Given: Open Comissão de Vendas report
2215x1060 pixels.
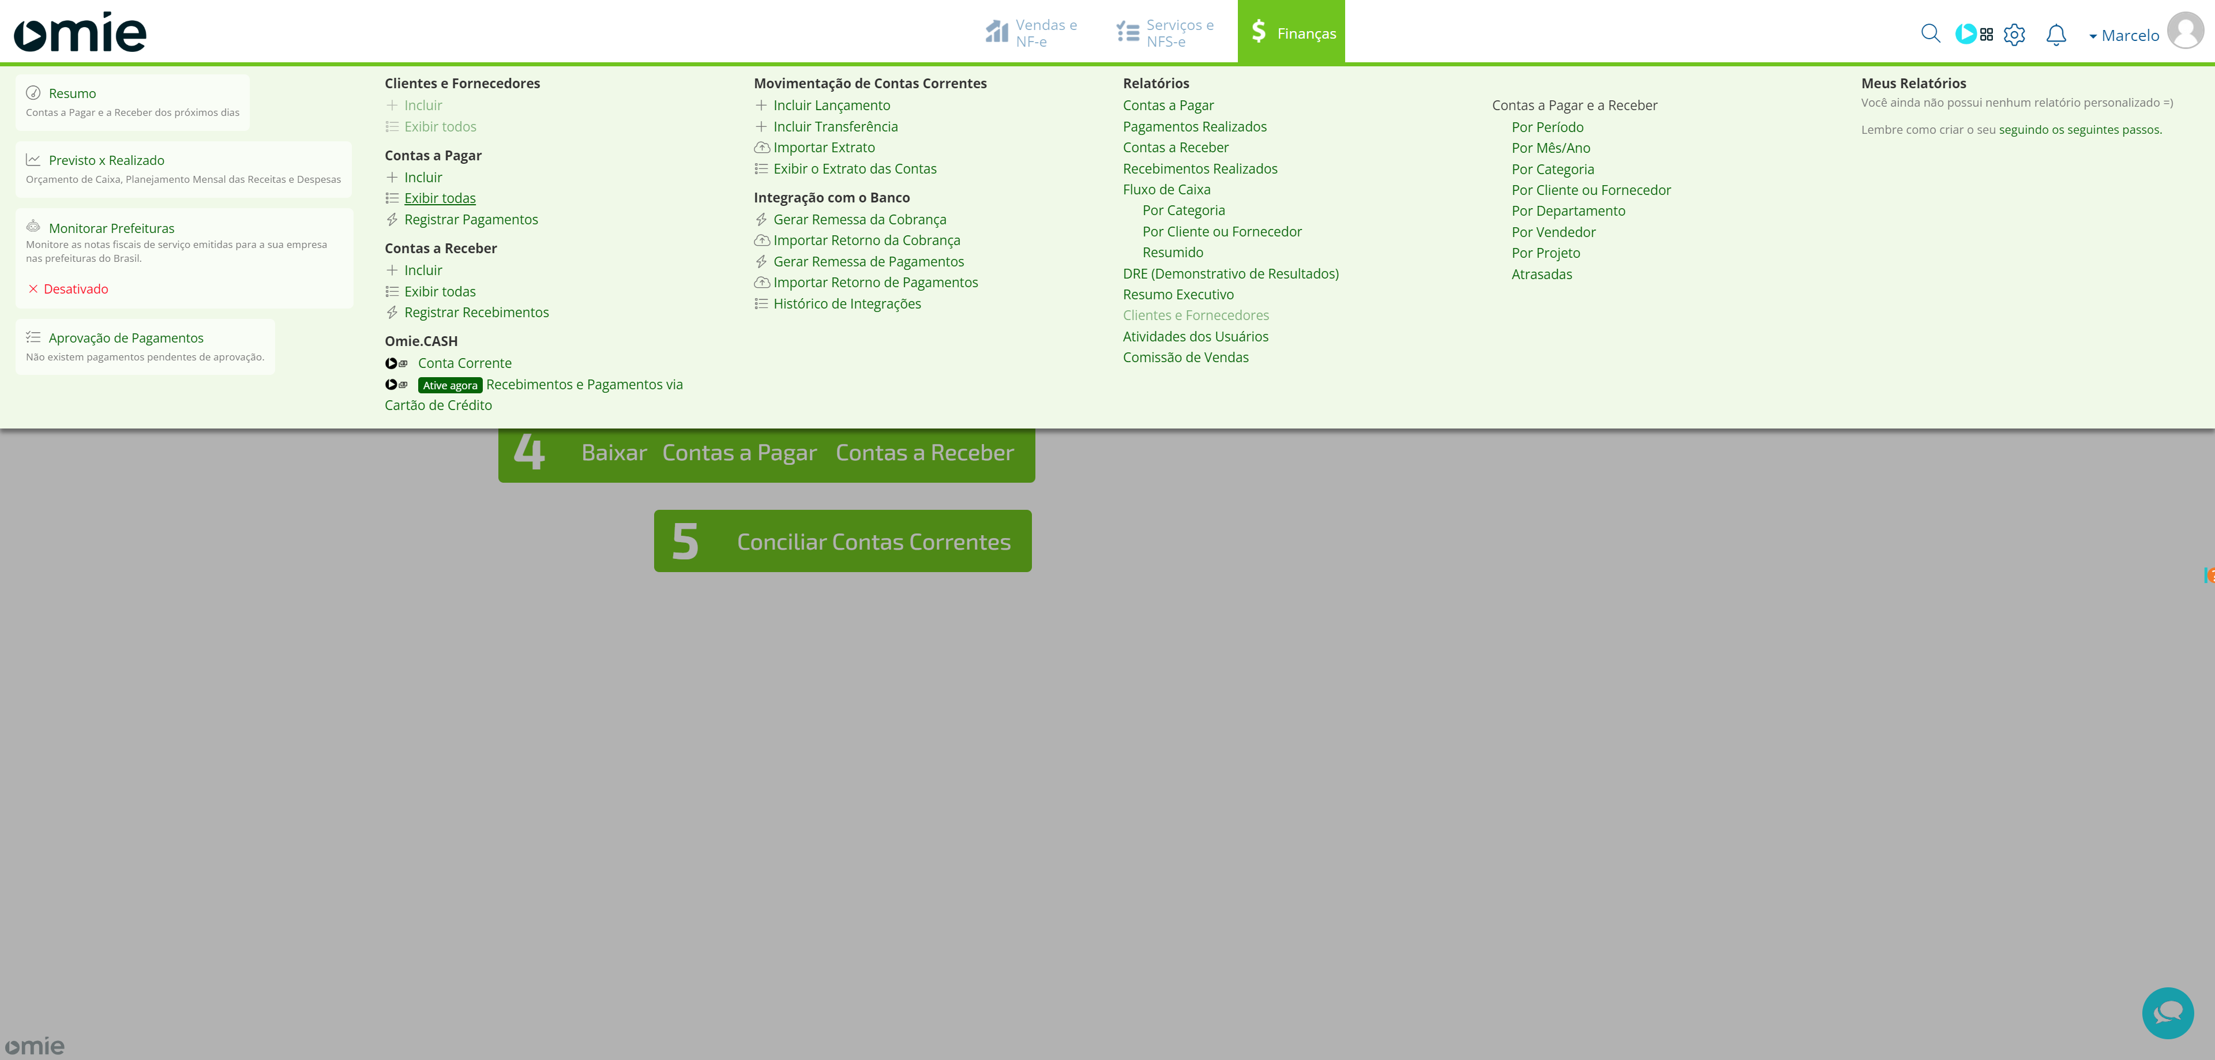Looking at the screenshot, I should (x=1185, y=357).
